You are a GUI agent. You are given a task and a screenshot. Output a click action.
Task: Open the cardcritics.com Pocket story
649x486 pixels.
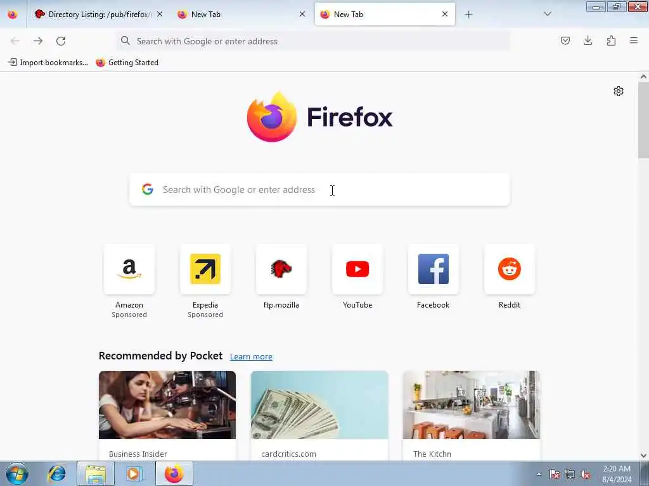tap(319, 416)
